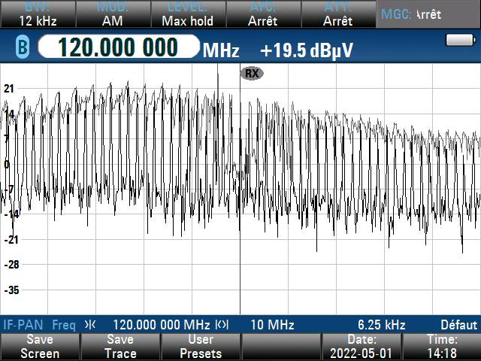Screen dimensions: 481x361
Task: Toggle the ATT Arrêt attenuator setting
Action: point(337,14)
